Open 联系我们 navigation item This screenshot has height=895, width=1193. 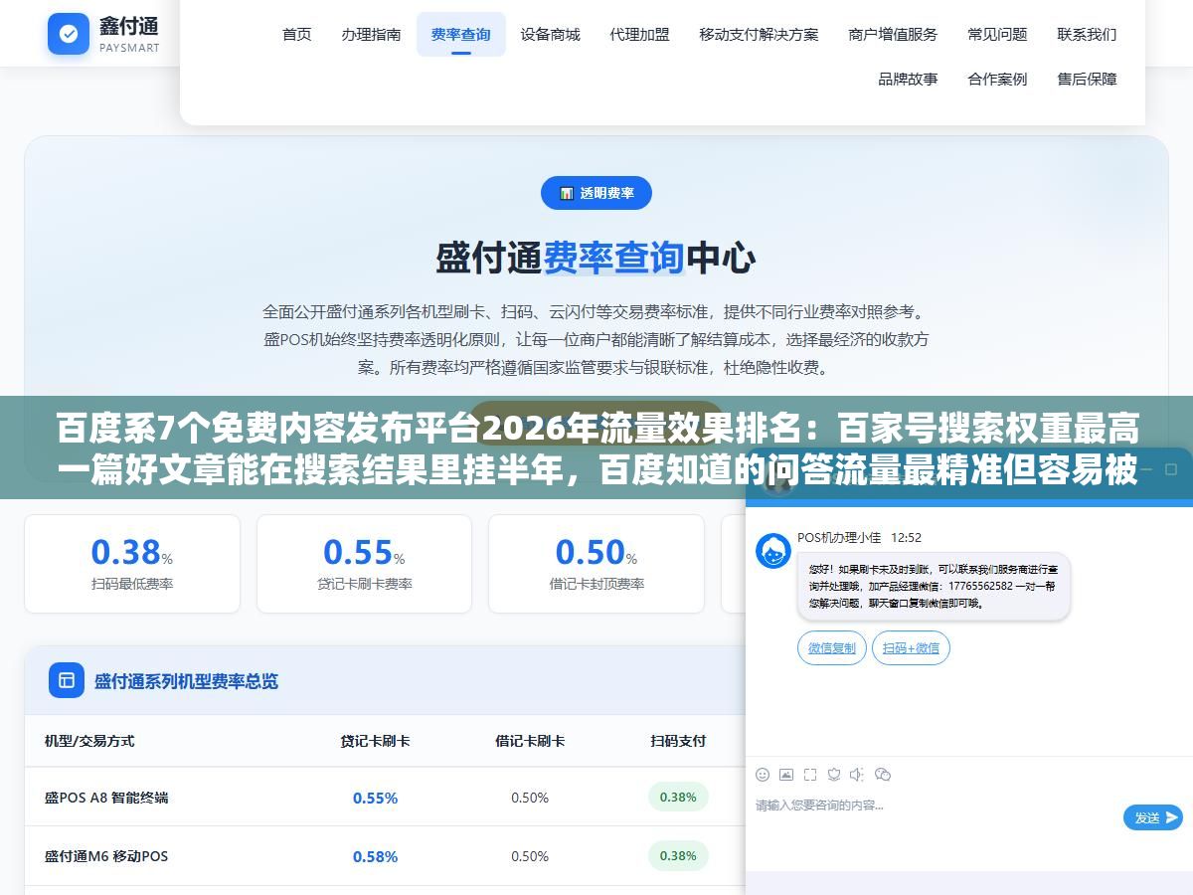[1088, 34]
